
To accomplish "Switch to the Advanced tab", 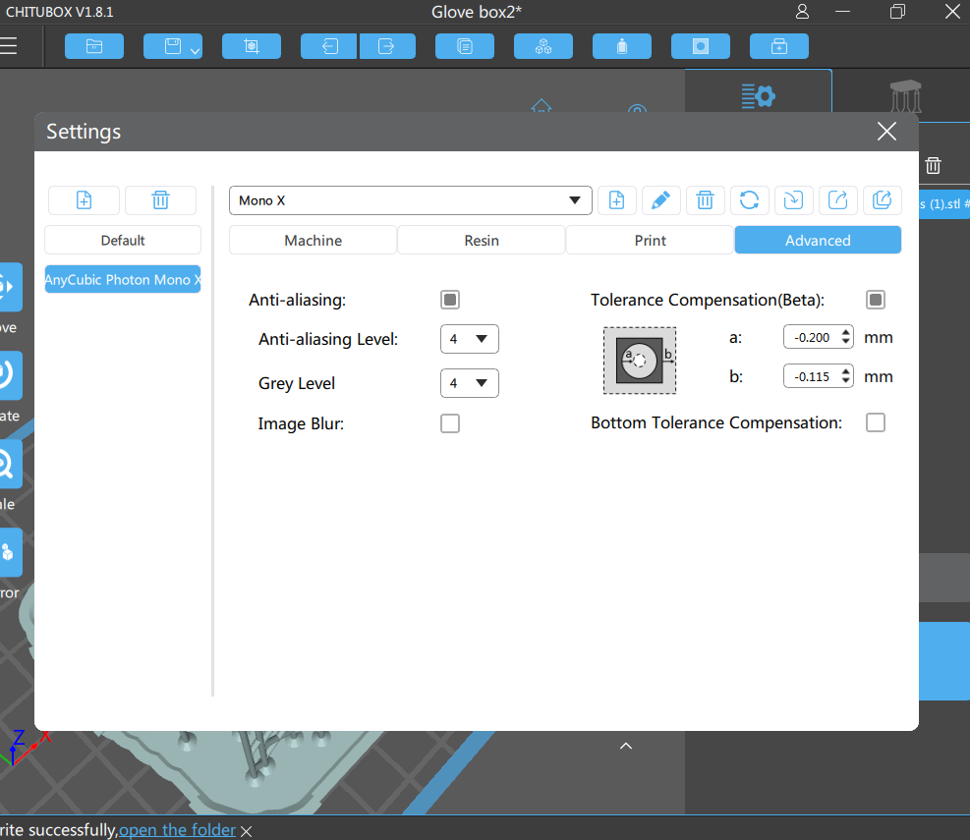I will 818,240.
